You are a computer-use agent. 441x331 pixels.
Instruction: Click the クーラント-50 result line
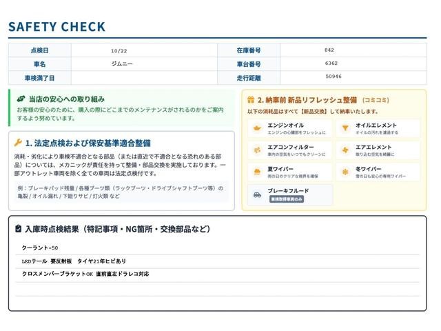click(40, 248)
